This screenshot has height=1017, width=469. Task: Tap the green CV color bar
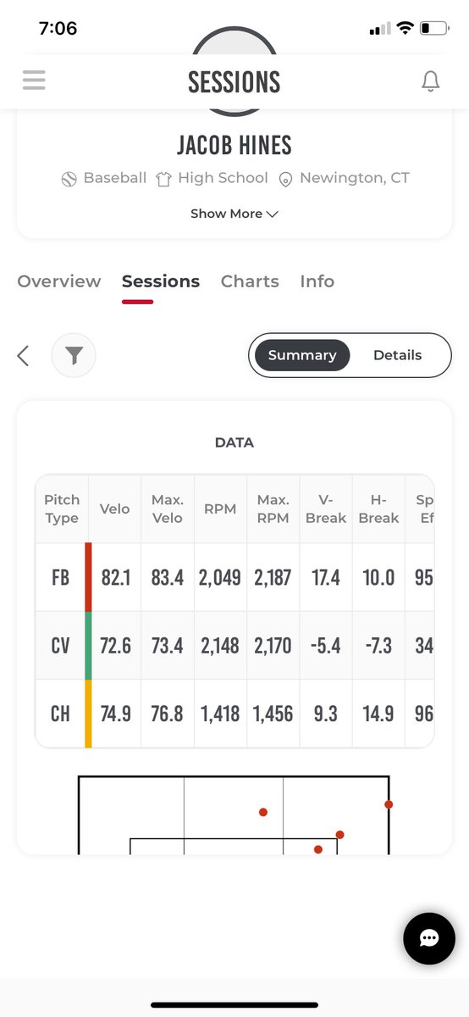(88, 645)
